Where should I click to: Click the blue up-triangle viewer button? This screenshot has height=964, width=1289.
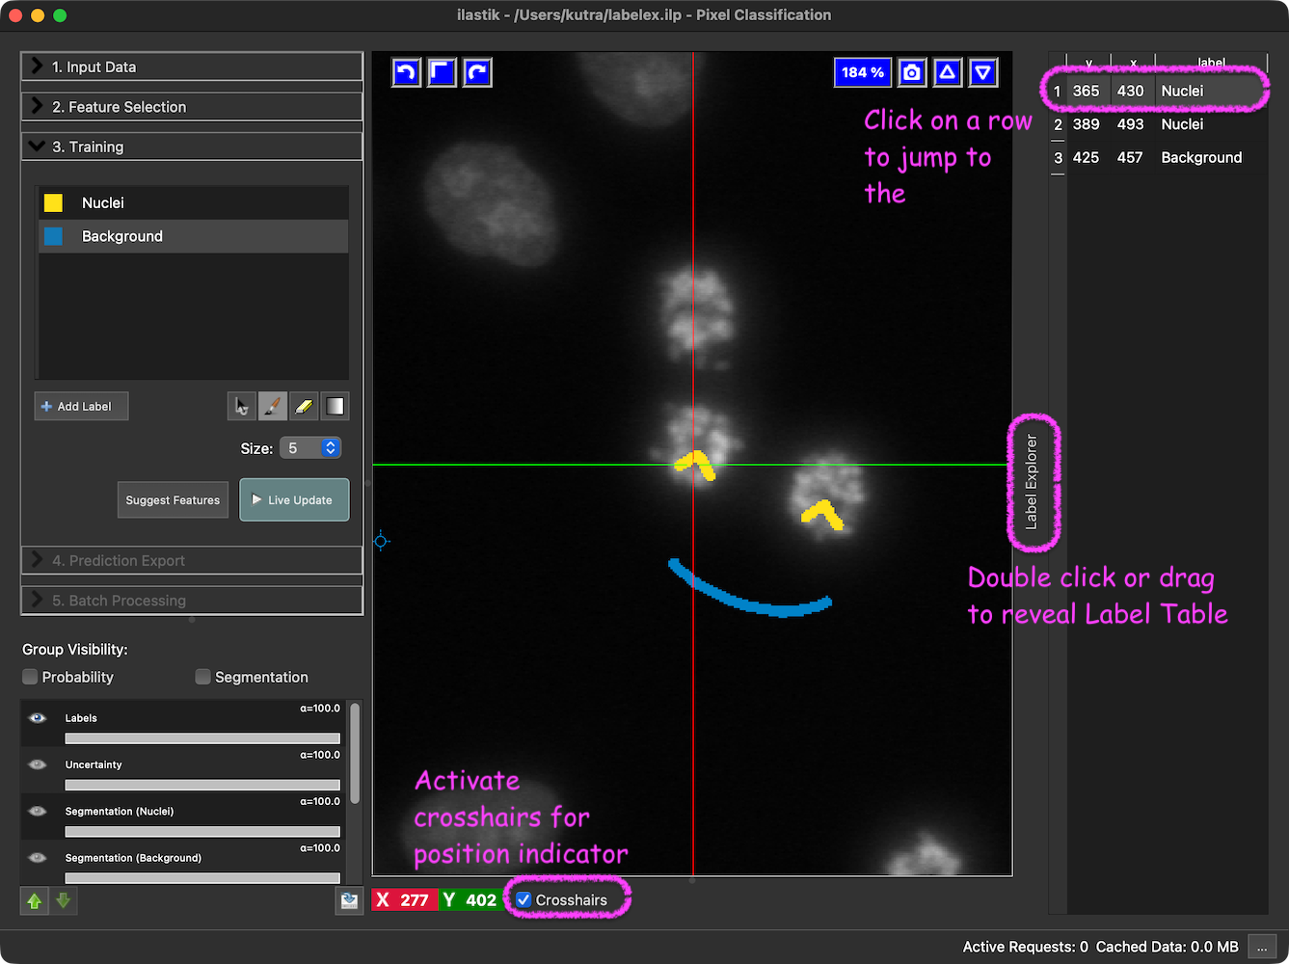tap(948, 72)
